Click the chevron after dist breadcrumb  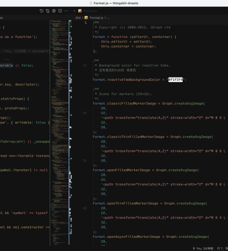click(83, 18)
